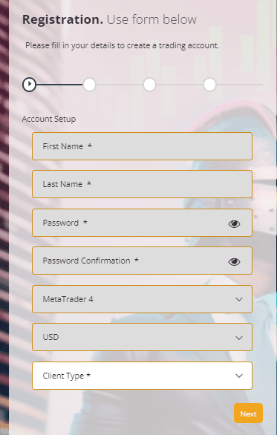The image size is (277, 435).
Task: Open the USD currency dropdown
Action: coord(142,337)
